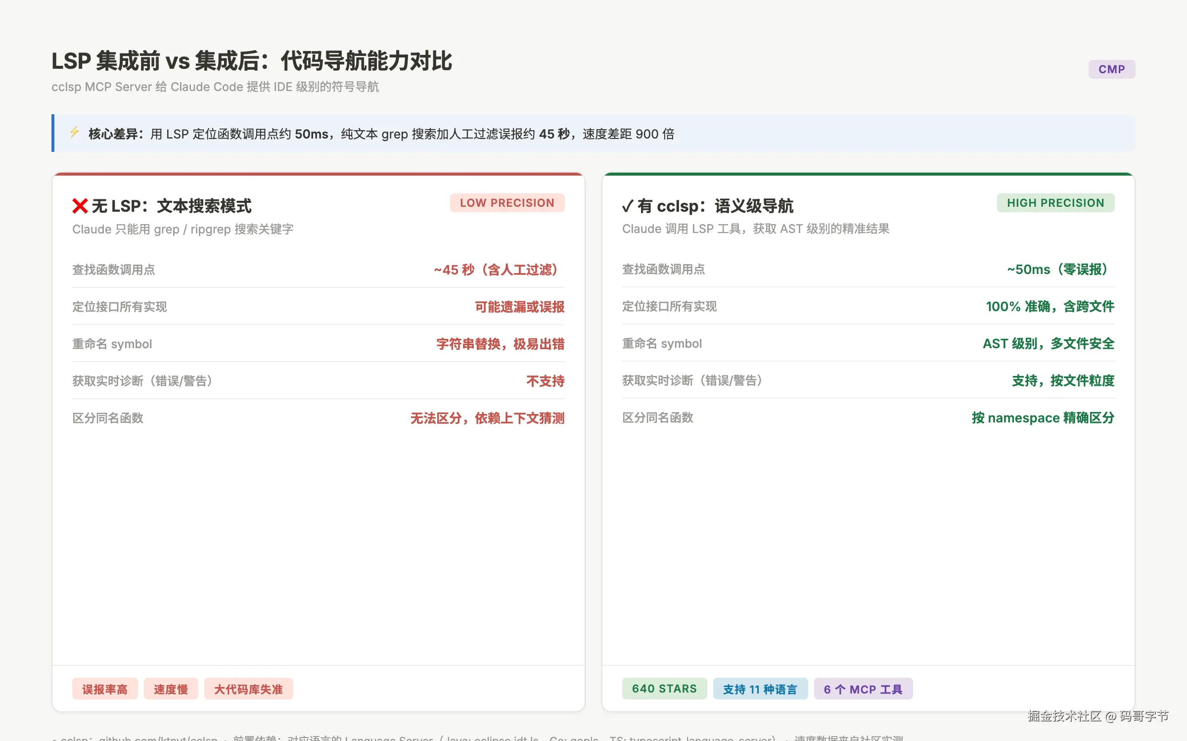Viewport: 1187px width, 741px height.
Task: Click 区分同名函数 in the 无 LSP card
Action: point(108,418)
